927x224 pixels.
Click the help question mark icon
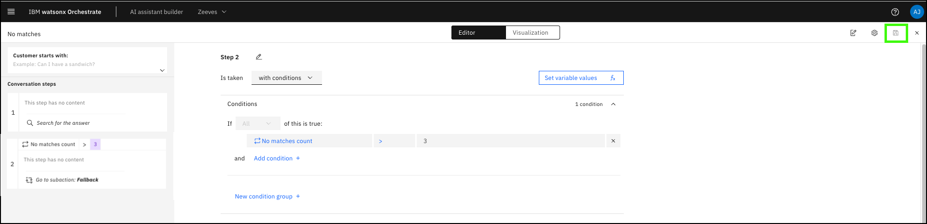click(x=895, y=12)
